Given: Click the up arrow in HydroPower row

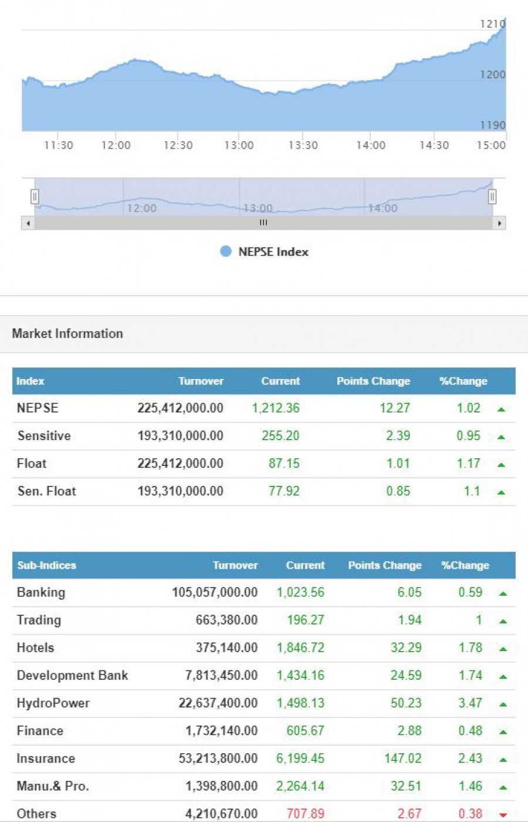Looking at the screenshot, I should [503, 704].
